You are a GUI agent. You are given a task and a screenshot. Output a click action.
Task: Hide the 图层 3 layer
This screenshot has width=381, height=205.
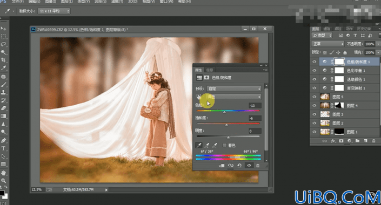tap(314, 114)
